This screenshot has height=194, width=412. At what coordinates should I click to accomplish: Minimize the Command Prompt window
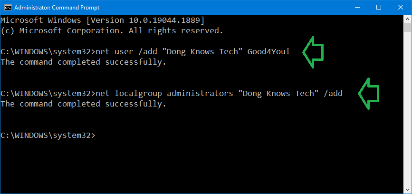357,7
